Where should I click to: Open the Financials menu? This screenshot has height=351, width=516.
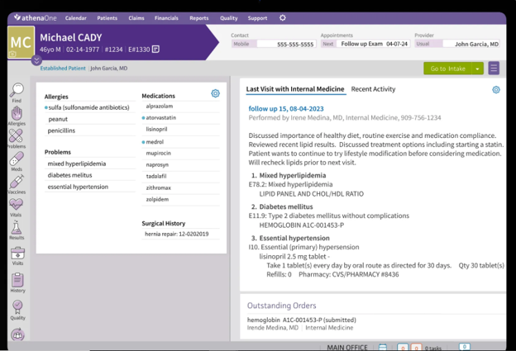click(166, 18)
